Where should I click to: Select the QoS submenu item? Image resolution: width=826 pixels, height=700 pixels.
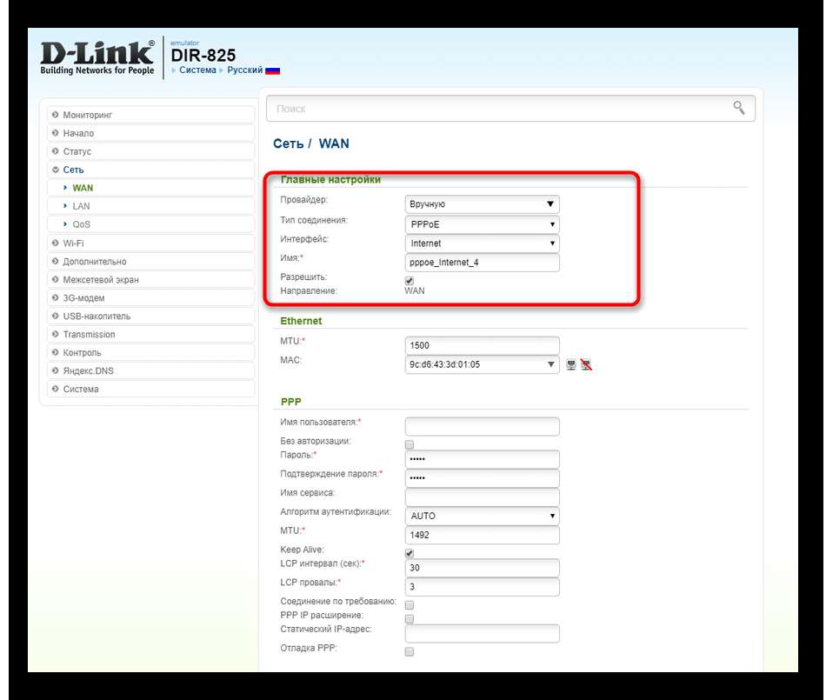click(150, 224)
